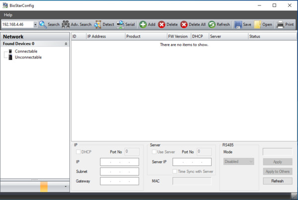Toggle Time Sync with Server checkbox
The image size is (298, 200).
(175, 171)
